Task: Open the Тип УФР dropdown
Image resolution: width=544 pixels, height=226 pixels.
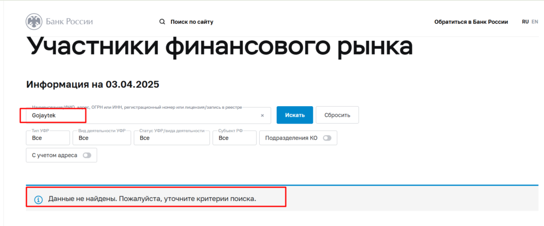Action: pyautogui.click(x=48, y=137)
